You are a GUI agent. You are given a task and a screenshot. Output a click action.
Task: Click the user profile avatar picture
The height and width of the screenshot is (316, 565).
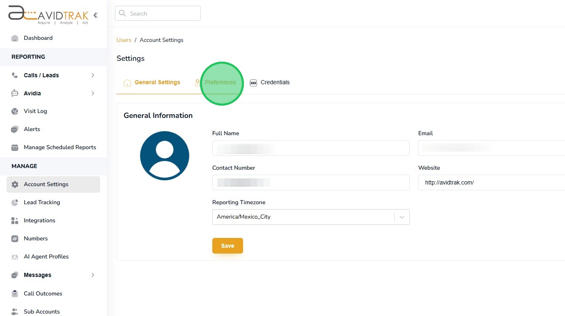[164, 156]
